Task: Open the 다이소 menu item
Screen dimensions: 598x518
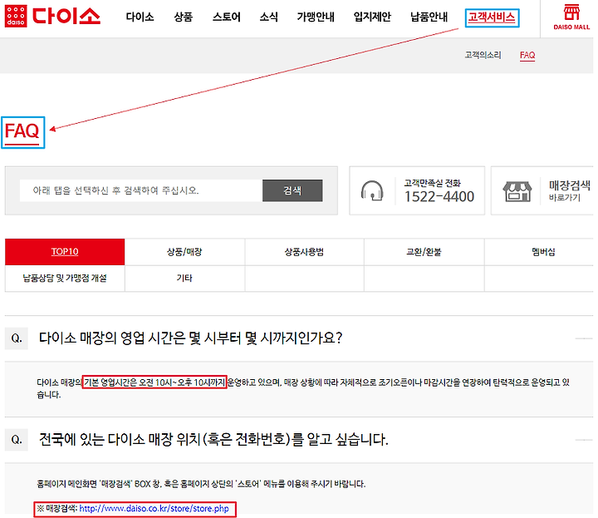Action: pyautogui.click(x=140, y=17)
